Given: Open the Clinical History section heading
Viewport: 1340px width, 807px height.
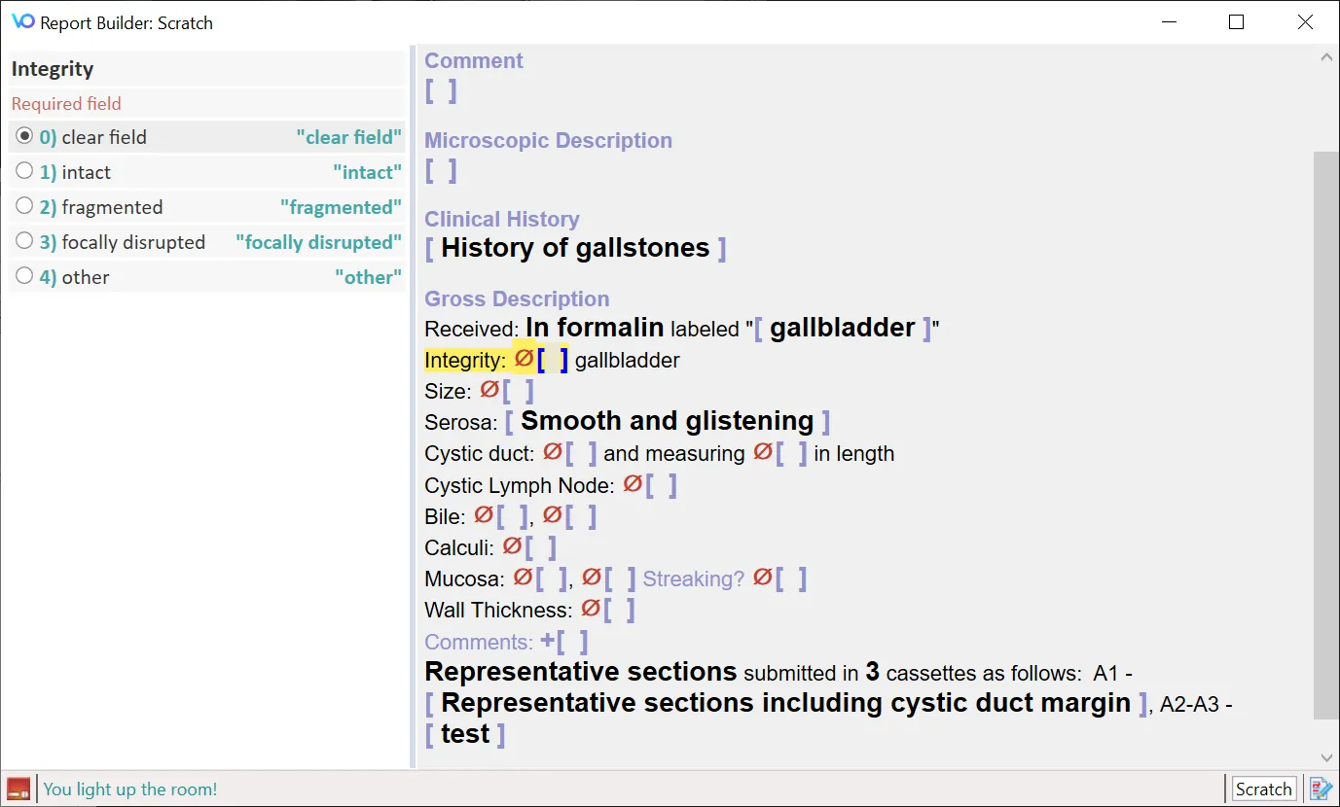Looking at the screenshot, I should 502,219.
